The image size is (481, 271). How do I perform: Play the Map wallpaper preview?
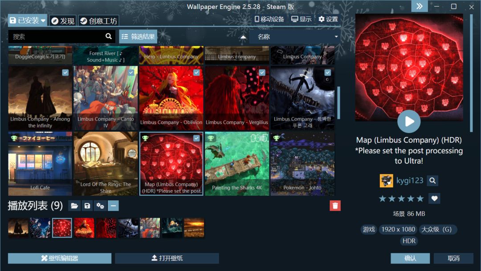[x=409, y=121]
